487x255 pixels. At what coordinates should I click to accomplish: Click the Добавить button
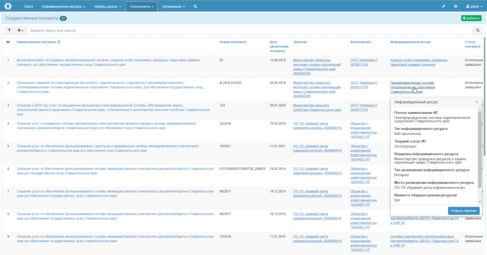(x=471, y=18)
